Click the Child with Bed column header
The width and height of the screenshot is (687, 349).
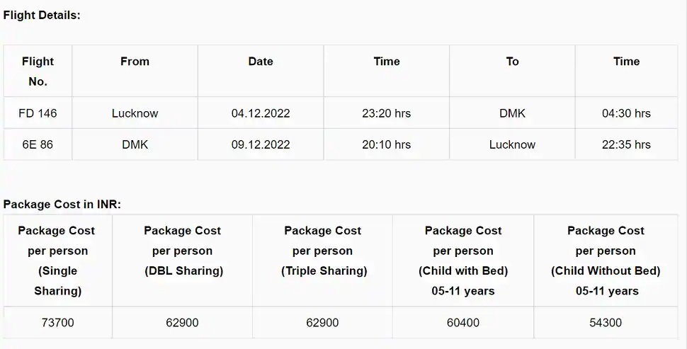coord(463,261)
